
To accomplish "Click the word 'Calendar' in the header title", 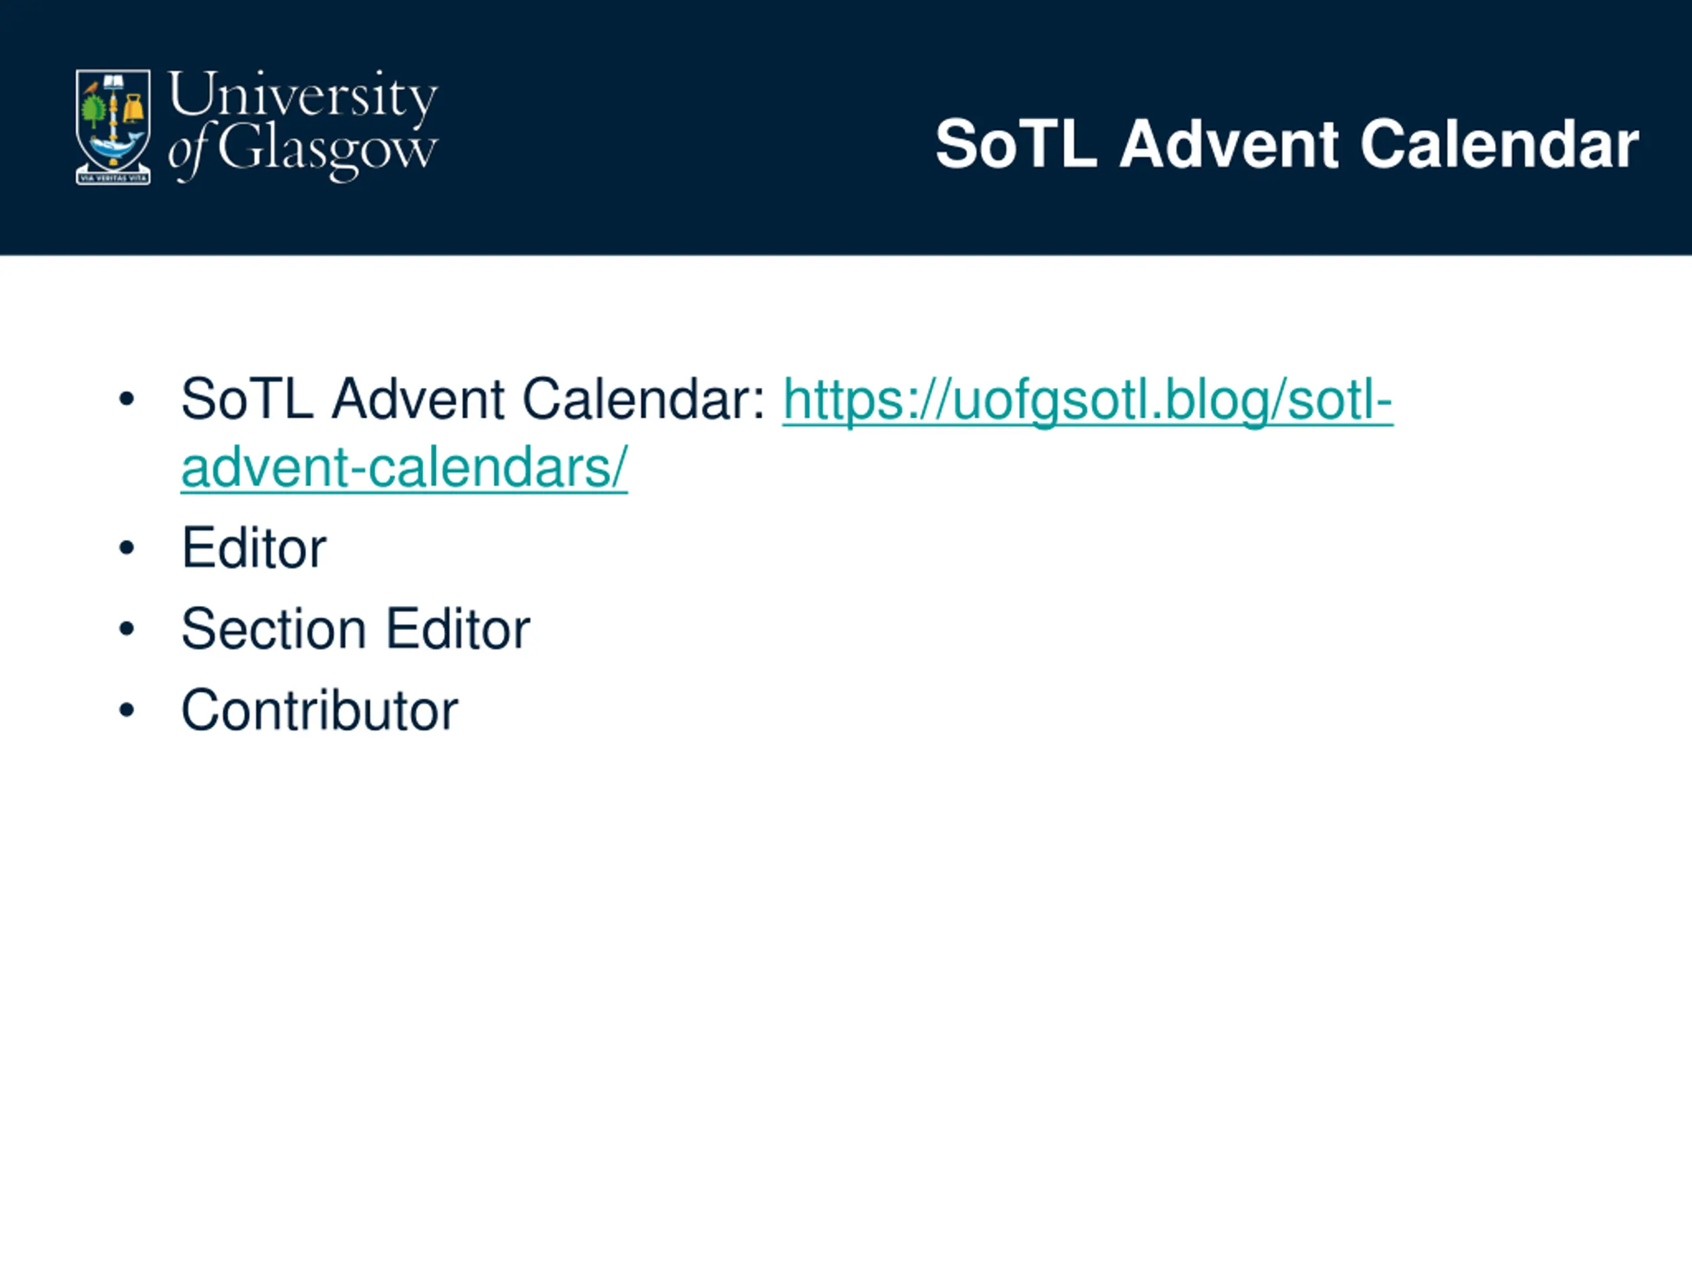I will (1499, 144).
